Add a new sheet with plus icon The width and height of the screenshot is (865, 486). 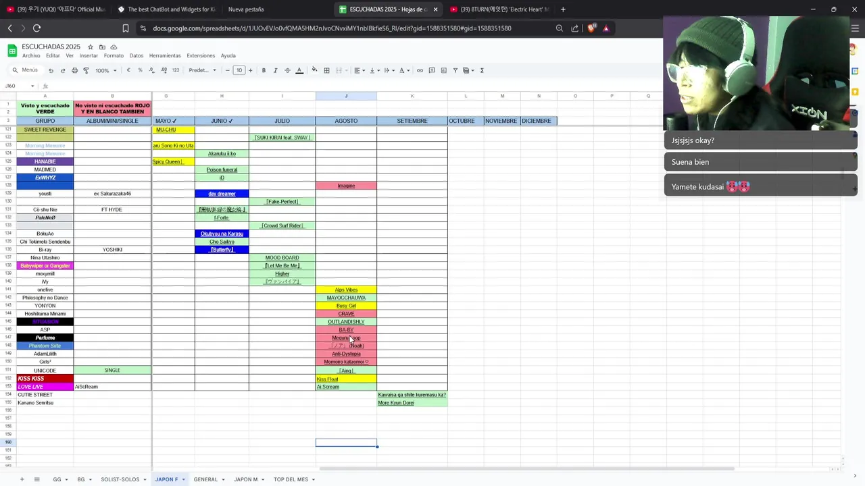tap(22, 479)
